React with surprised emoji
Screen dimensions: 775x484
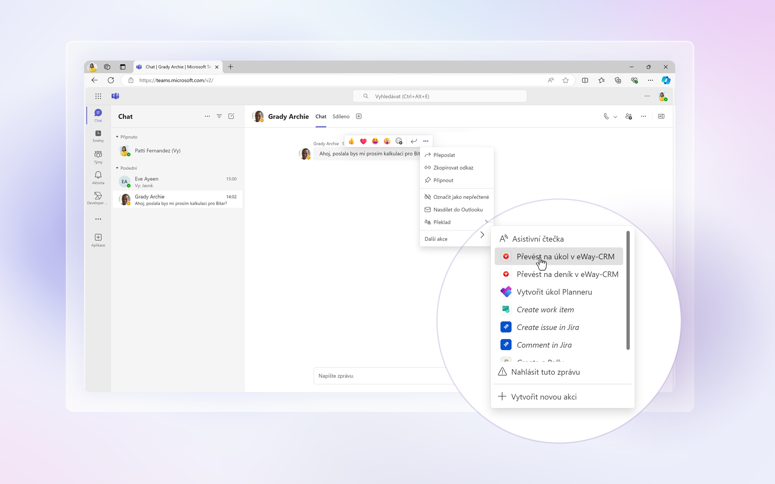[387, 141]
